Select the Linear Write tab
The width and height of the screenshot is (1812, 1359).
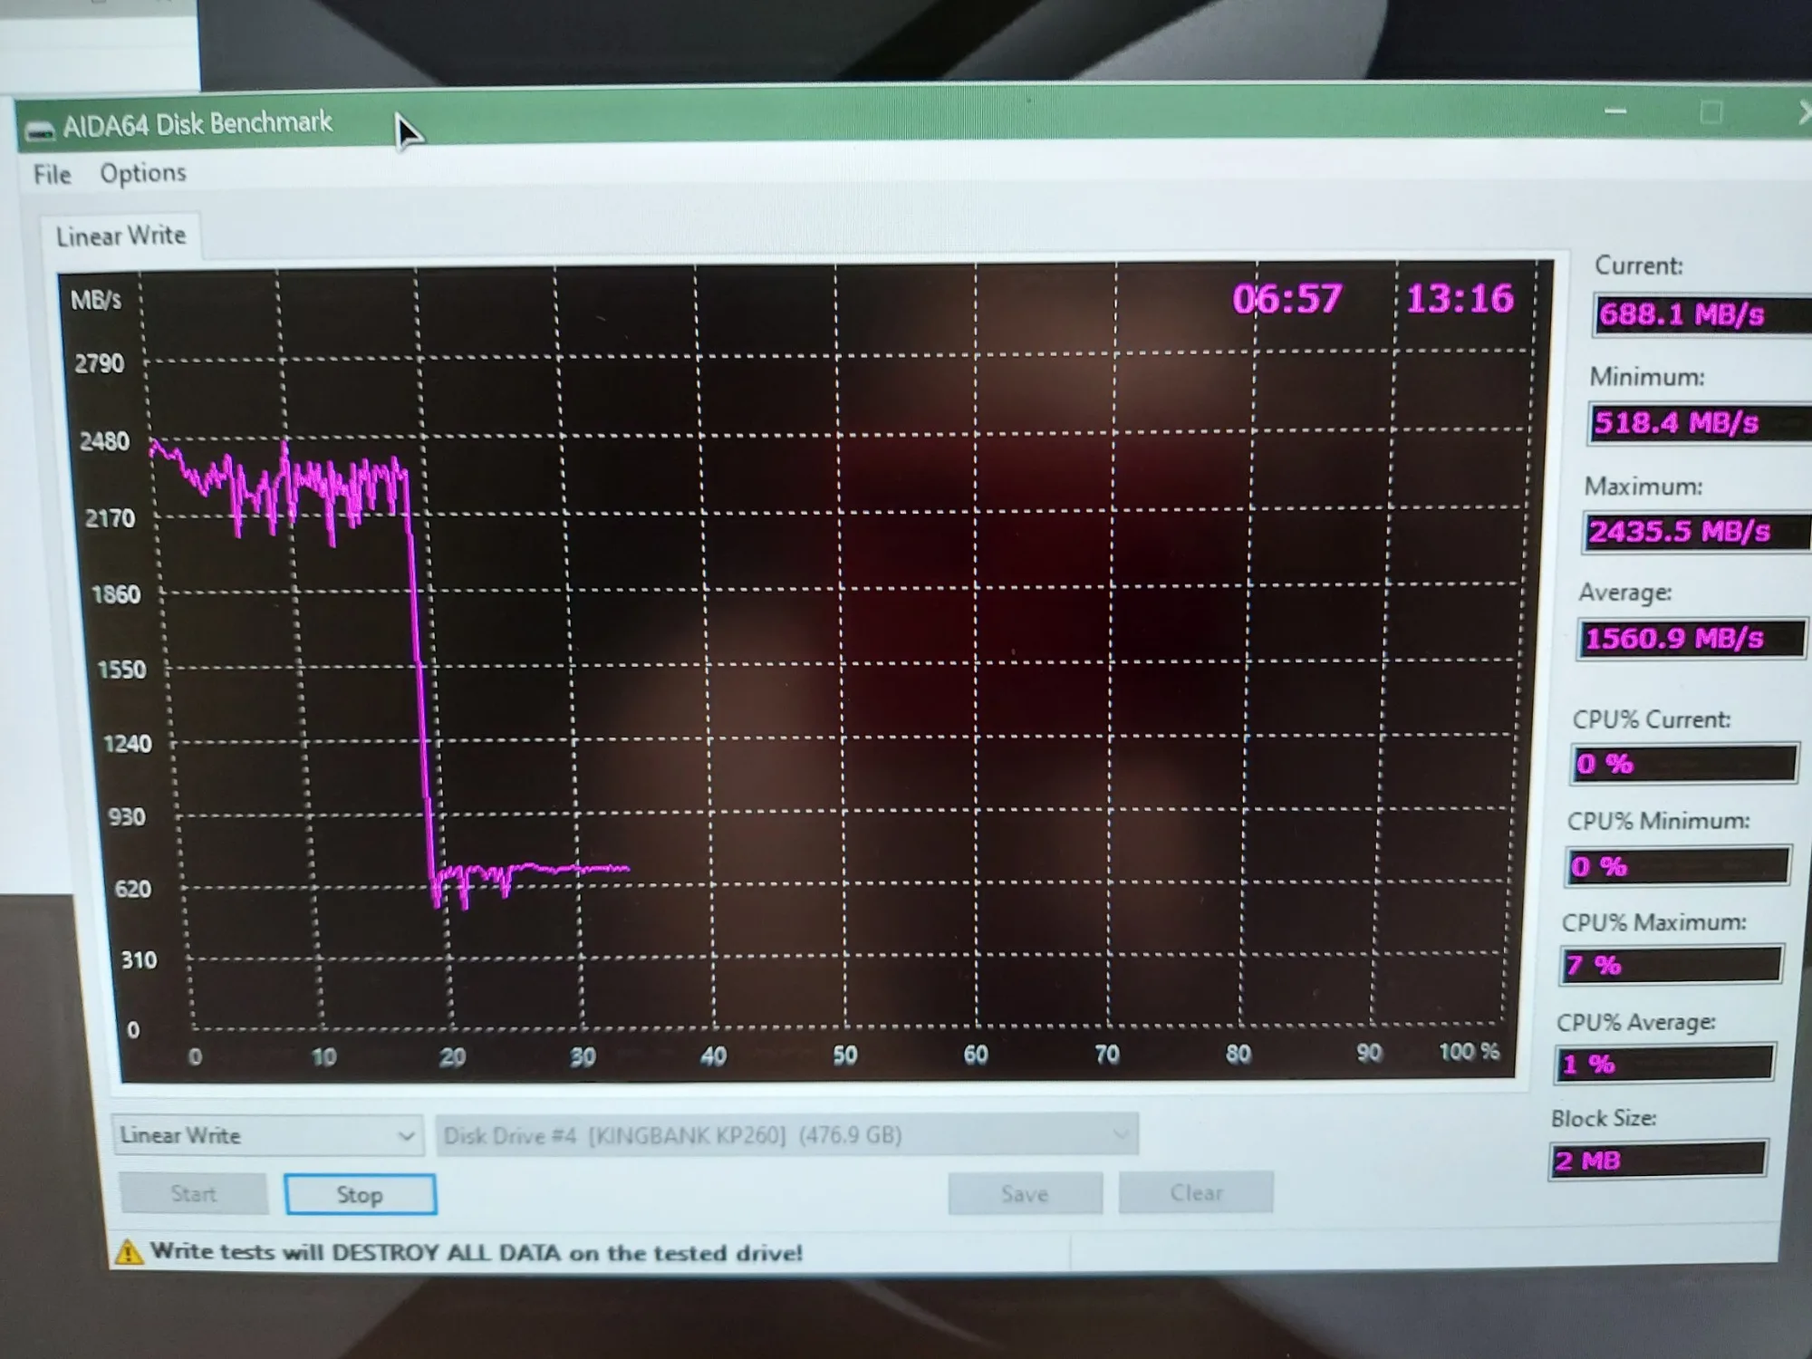coord(120,236)
